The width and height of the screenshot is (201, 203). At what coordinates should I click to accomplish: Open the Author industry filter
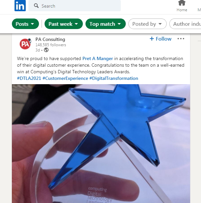pyautogui.click(x=185, y=24)
